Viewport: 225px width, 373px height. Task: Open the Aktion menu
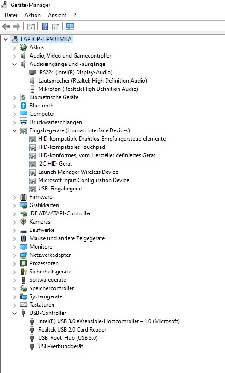[x=32, y=15]
